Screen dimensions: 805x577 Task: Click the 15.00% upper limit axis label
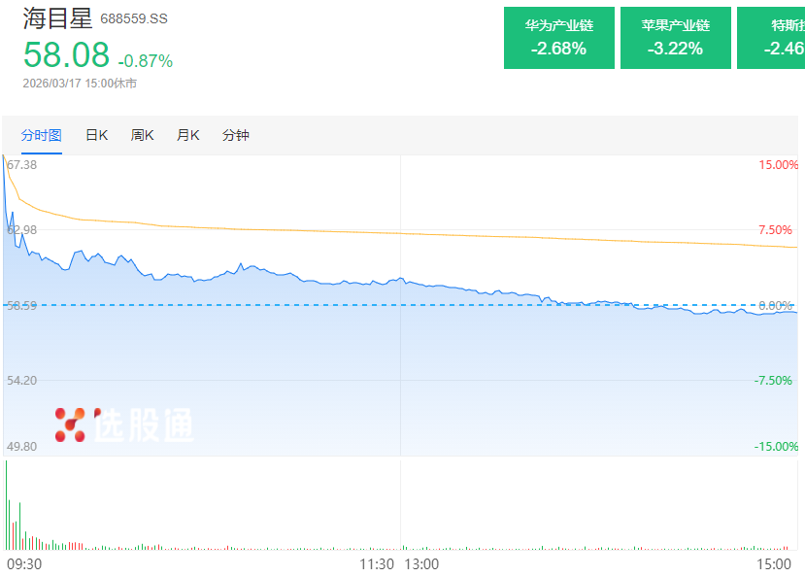click(778, 165)
